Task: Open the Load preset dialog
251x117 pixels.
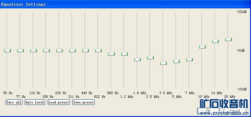Action: pos(59,102)
